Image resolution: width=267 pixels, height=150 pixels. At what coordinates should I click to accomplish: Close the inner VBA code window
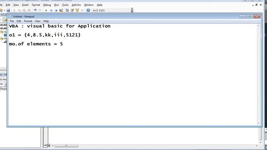[261, 5]
